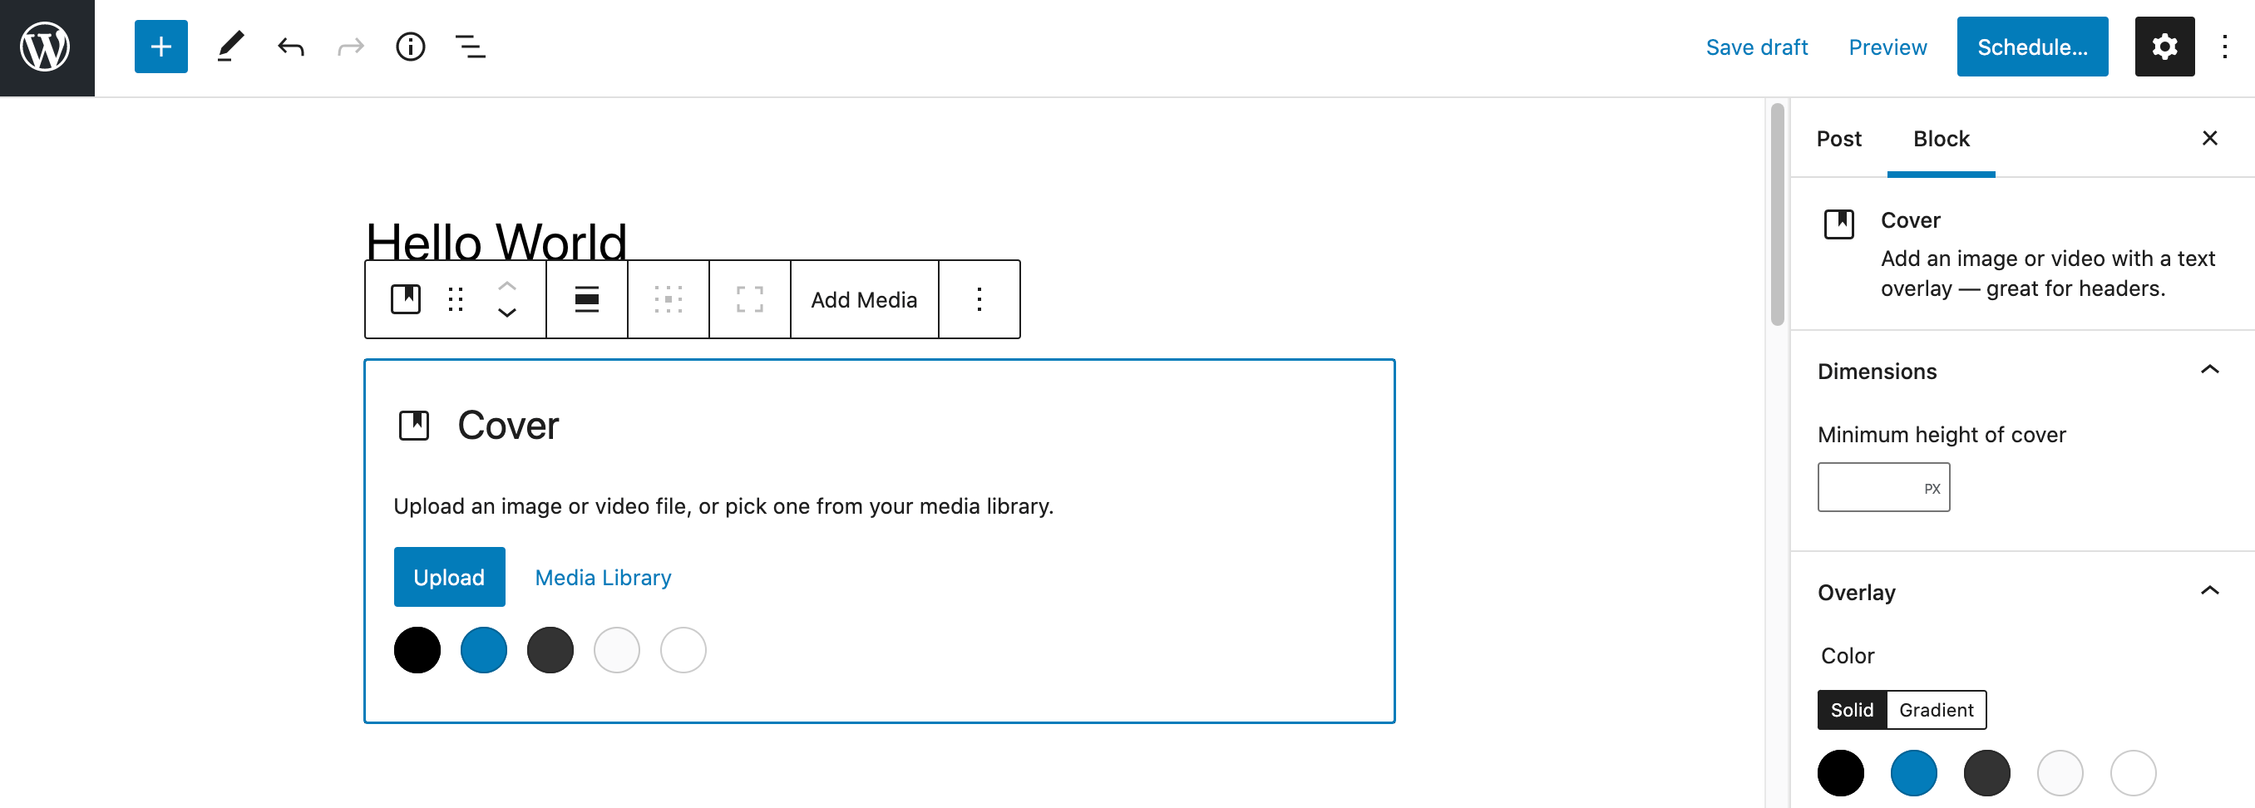Image resolution: width=2255 pixels, height=808 pixels.
Task: Click the Cover block type icon in toolbar
Action: (405, 299)
